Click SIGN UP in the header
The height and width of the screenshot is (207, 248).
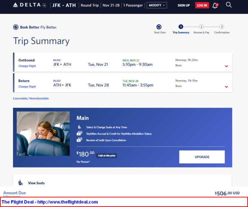tap(184, 6)
